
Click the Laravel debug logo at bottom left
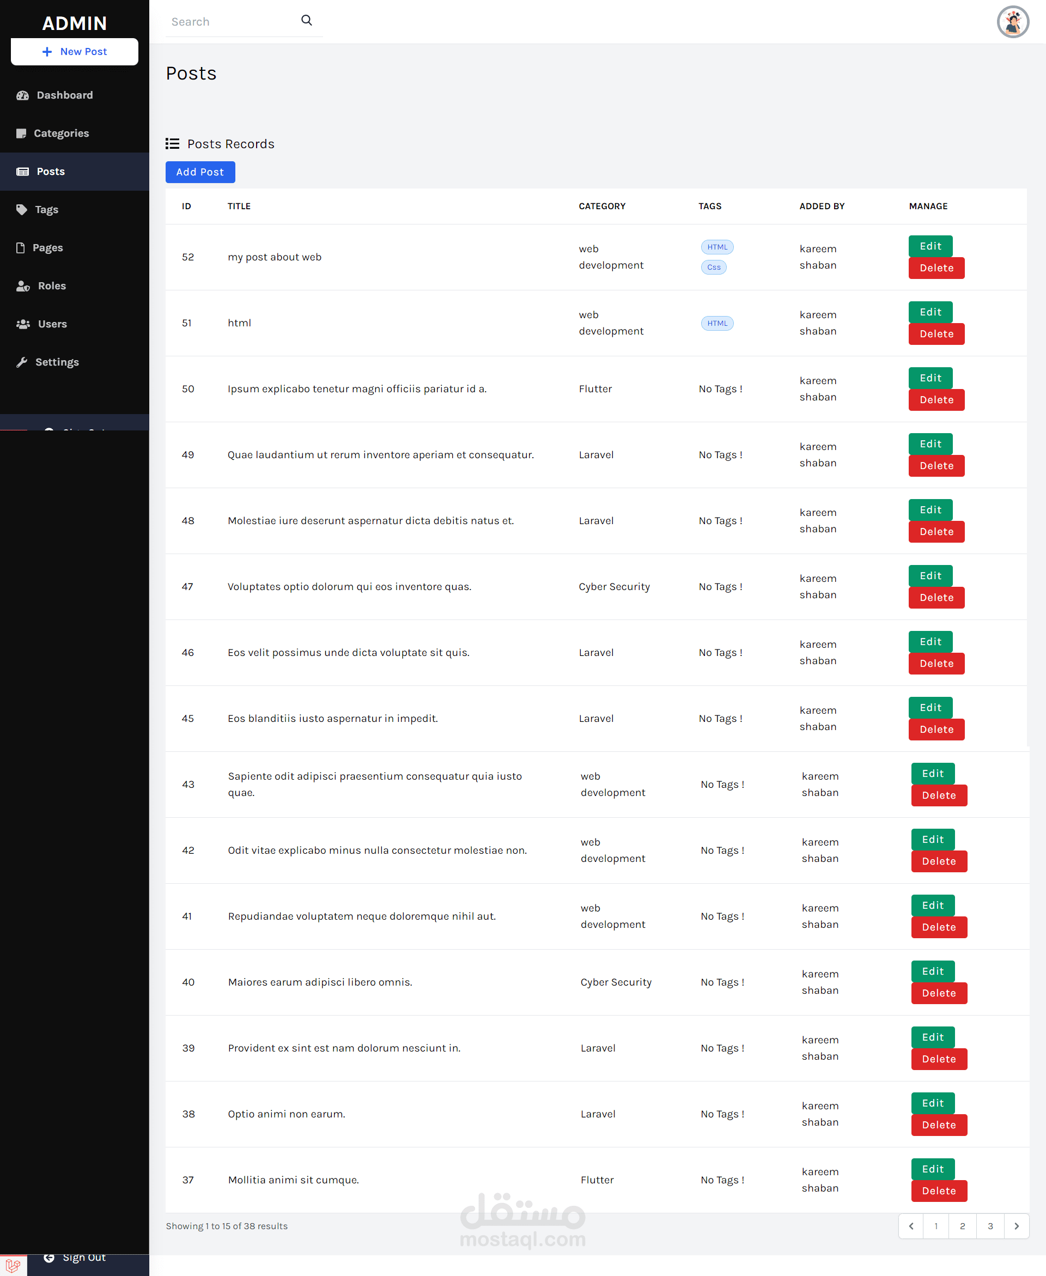coord(13,1266)
